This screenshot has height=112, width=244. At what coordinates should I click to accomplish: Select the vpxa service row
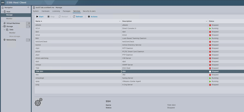point(78,81)
